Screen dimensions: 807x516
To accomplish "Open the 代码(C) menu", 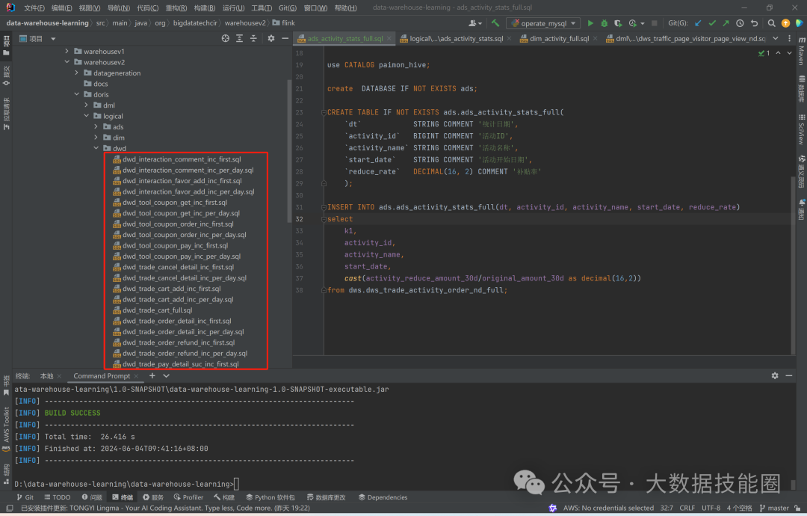I will 147,8.
